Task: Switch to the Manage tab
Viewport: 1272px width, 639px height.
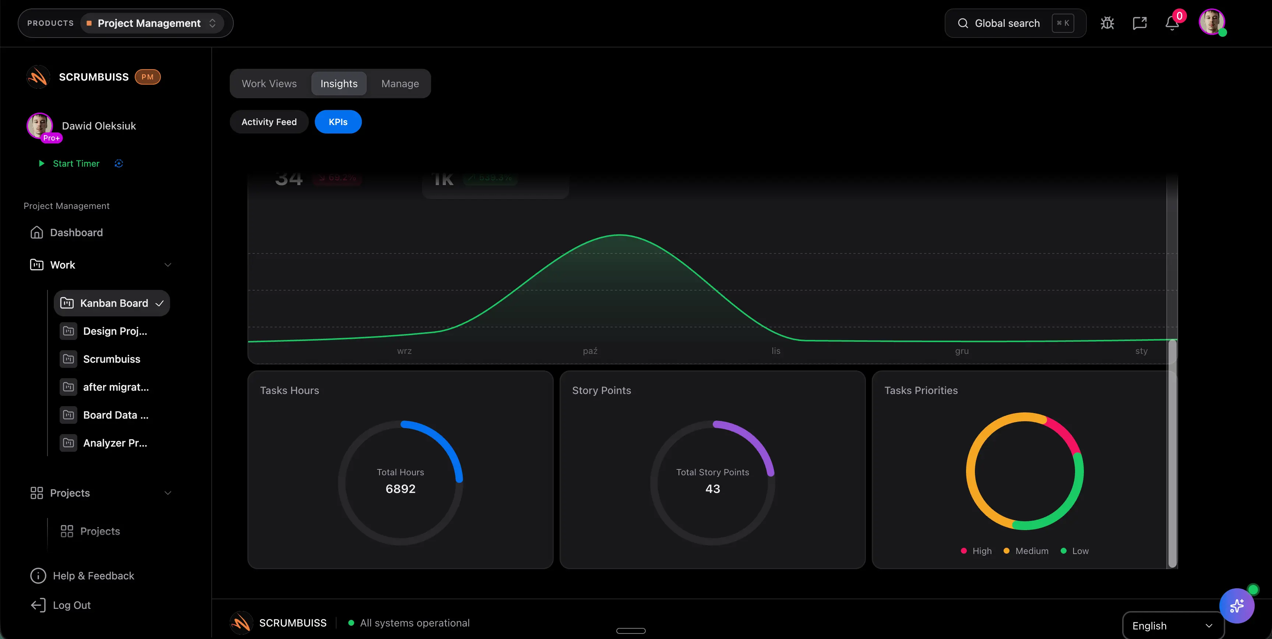Action: [399, 84]
